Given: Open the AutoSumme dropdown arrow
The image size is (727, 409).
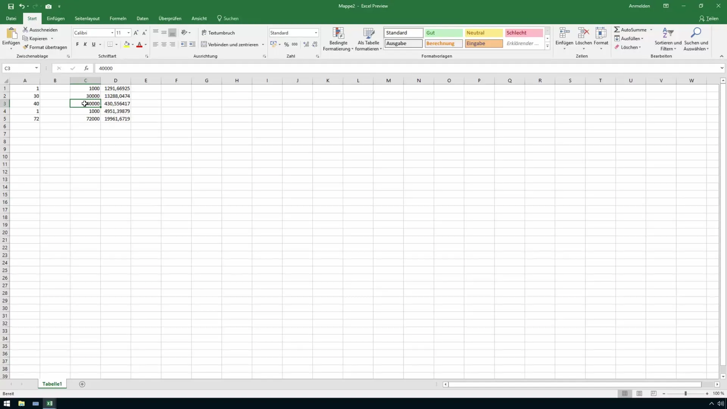Looking at the screenshot, I should click(x=651, y=30).
